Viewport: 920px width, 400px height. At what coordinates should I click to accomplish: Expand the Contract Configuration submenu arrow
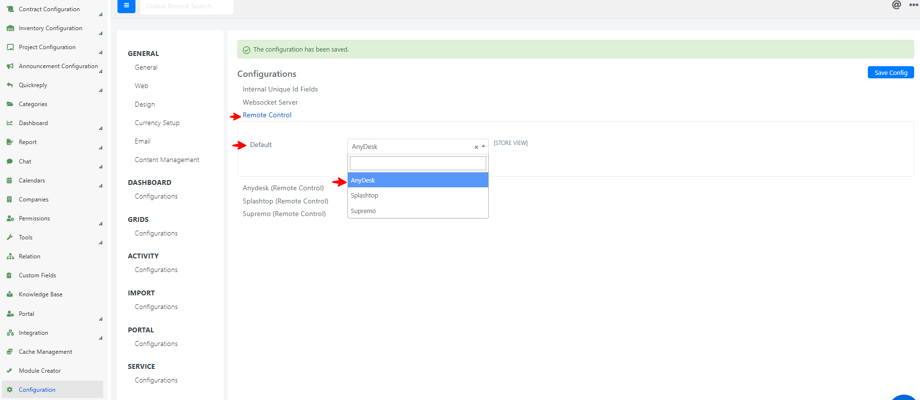coord(101,15)
